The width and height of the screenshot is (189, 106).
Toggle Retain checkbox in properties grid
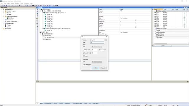136,27
